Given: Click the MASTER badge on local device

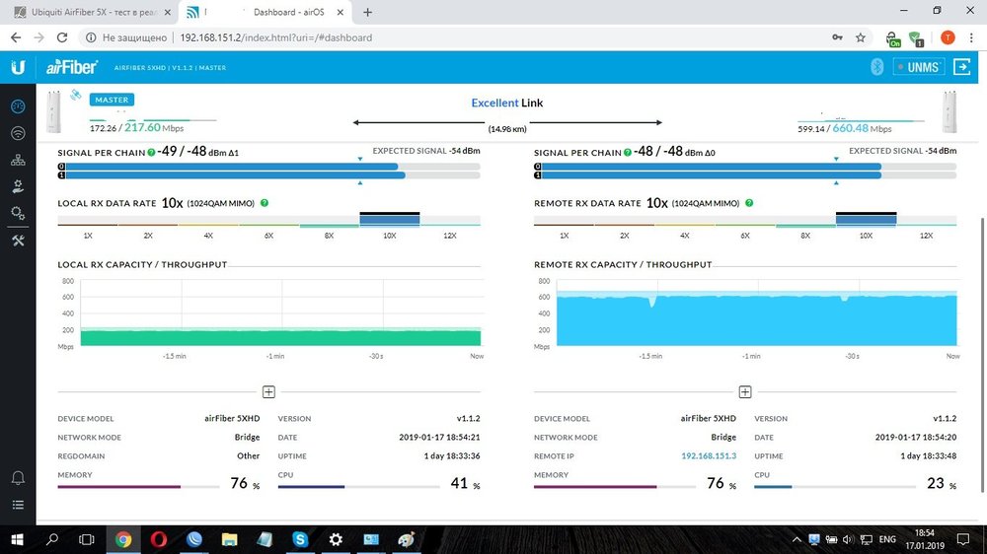Looking at the screenshot, I should [x=111, y=100].
